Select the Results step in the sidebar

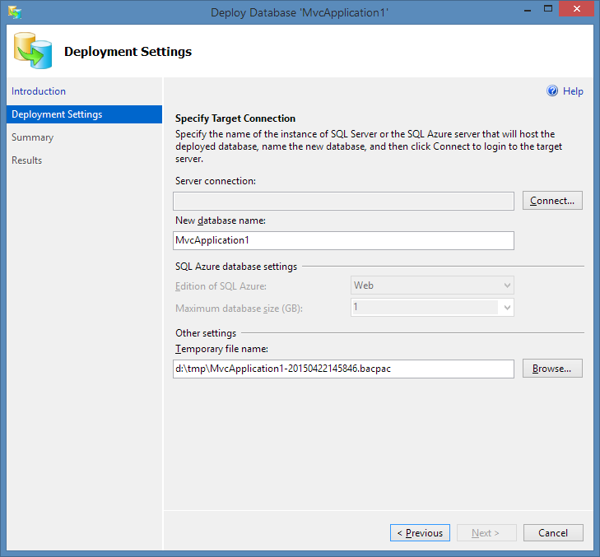26,160
